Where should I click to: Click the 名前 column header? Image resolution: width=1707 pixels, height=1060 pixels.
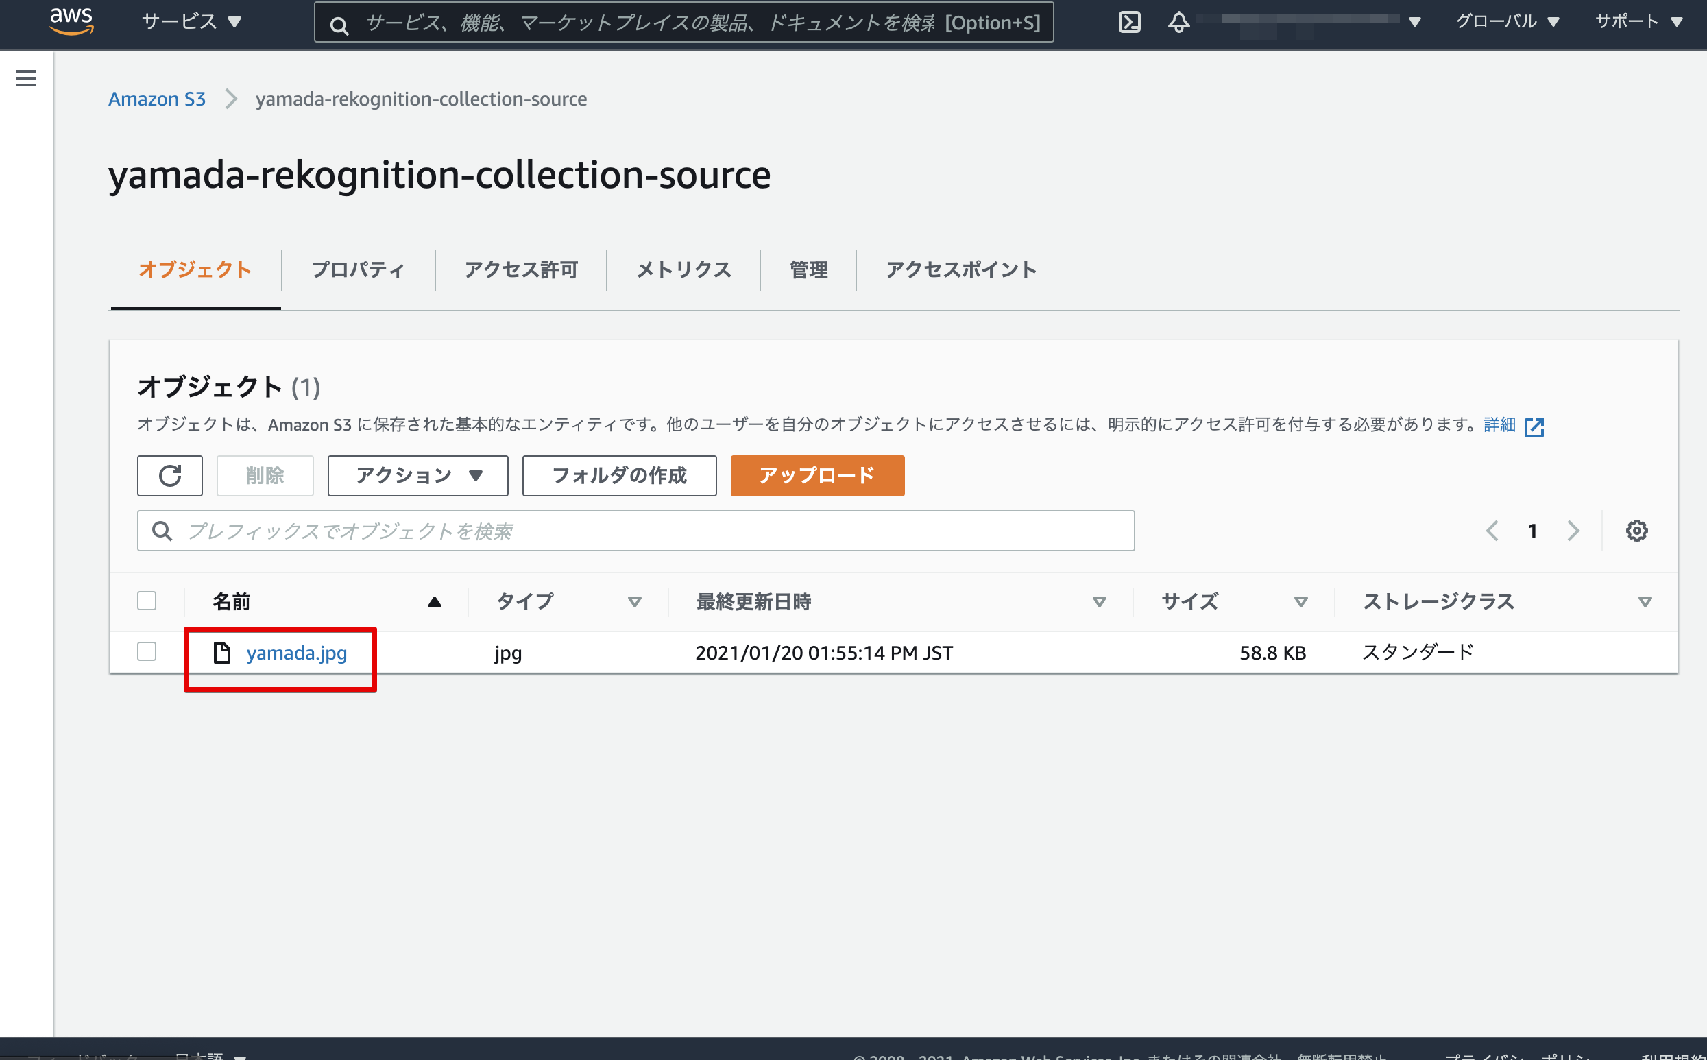tap(231, 601)
